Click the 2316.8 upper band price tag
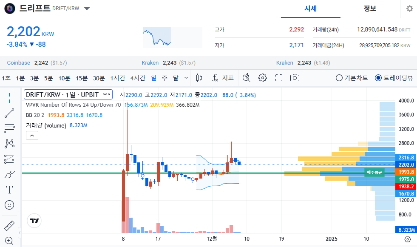This screenshot has width=417, height=247. coord(406,158)
